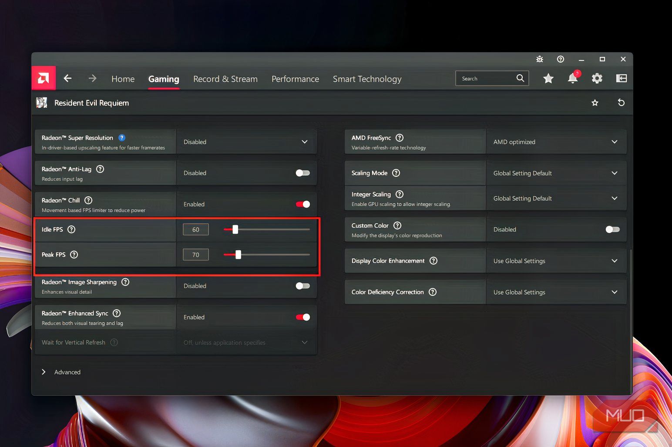Open notifications bell
This screenshot has width=672, height=447.
[x=573, y=78]
